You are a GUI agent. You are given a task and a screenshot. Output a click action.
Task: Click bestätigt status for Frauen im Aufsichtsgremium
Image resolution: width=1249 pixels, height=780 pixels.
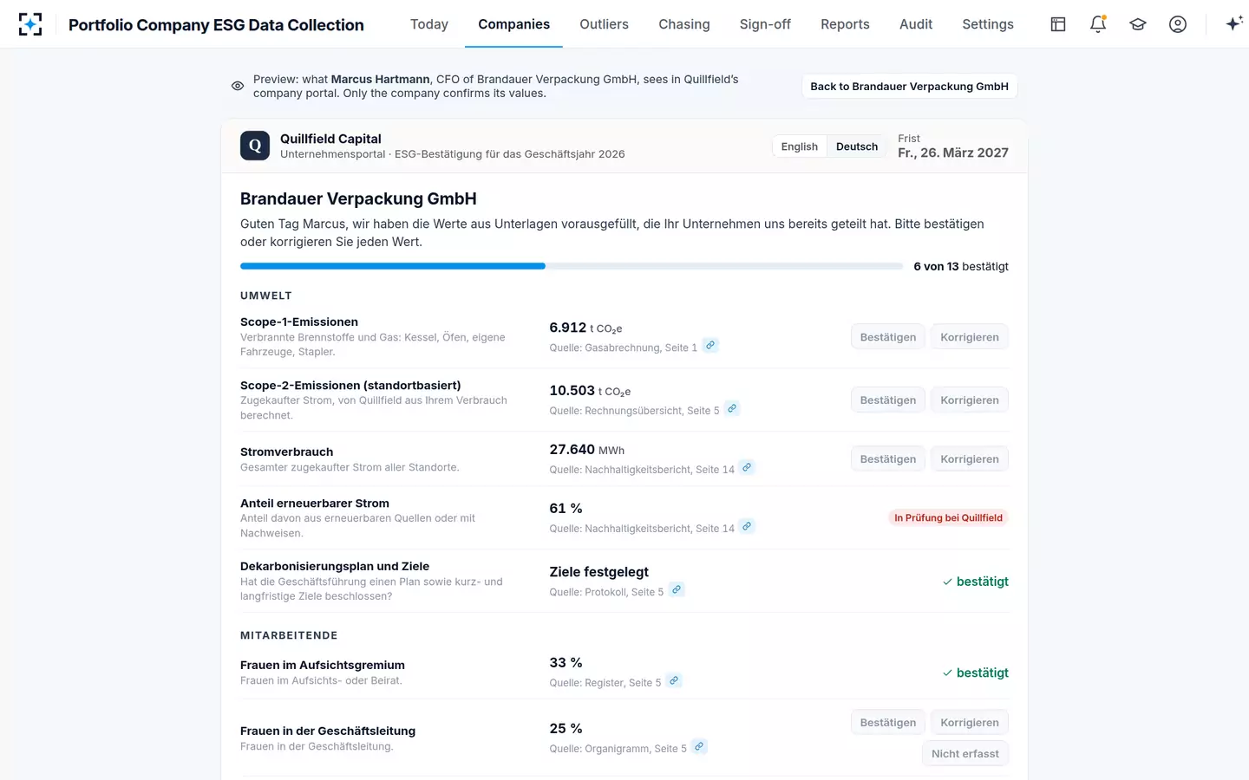[x=975, y=673]
